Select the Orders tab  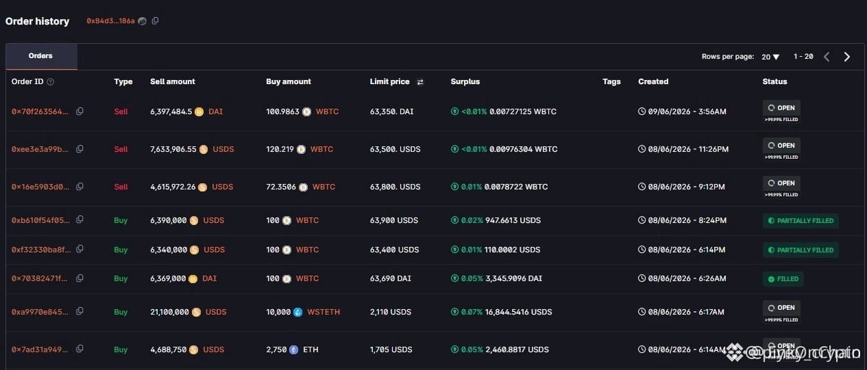click(41, 56)
